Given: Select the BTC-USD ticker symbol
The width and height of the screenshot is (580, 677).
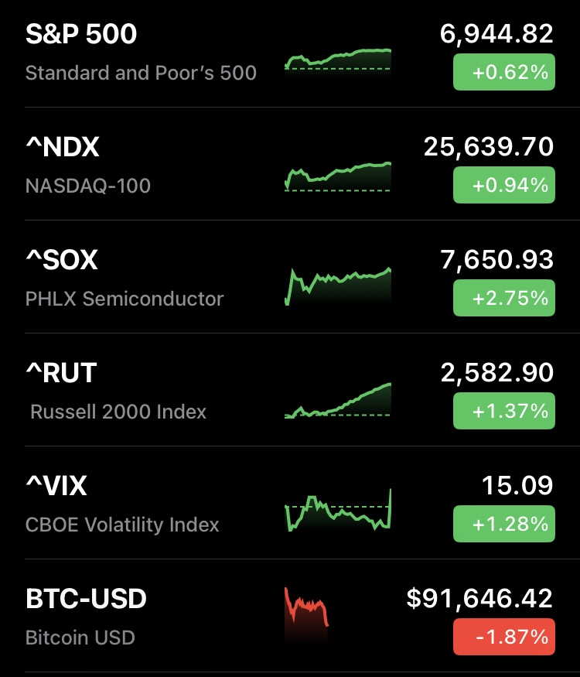Looking at the screenshot, I should click(x=86, y=599).
